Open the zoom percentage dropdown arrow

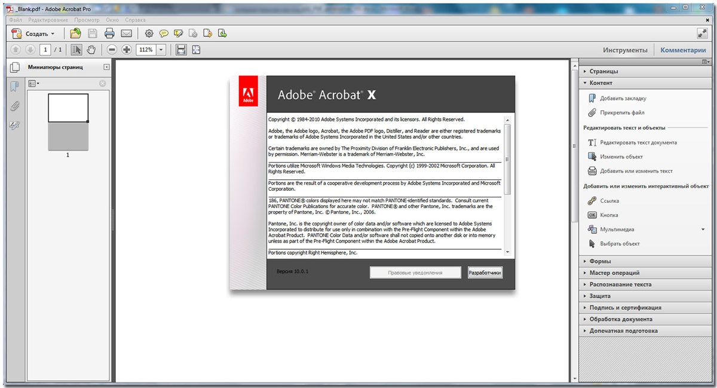coord(161,50)
